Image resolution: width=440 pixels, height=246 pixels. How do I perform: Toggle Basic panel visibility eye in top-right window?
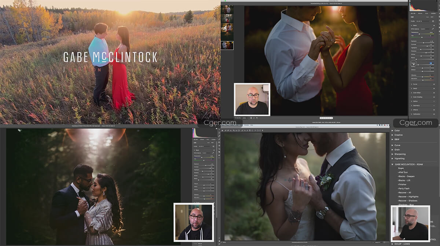434,25
